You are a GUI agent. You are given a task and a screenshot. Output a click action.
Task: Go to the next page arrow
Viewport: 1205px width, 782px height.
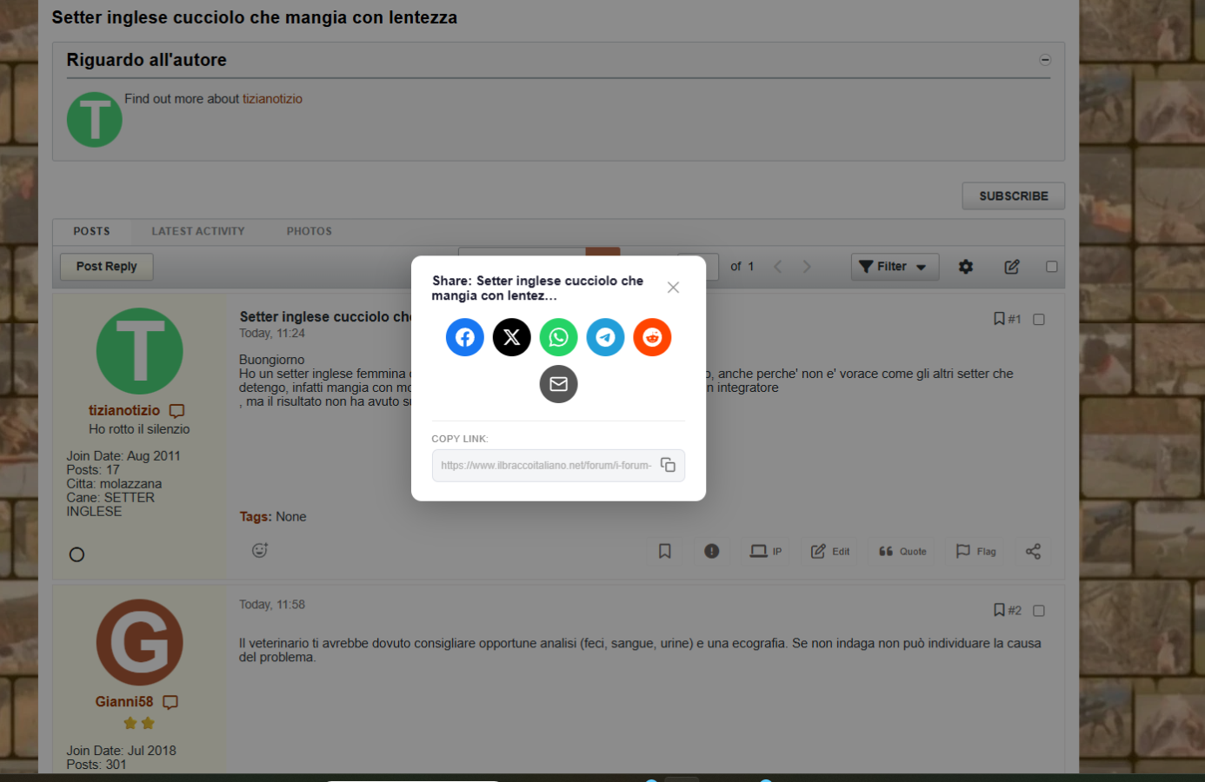pyautogui.click(x=807, y=267)
